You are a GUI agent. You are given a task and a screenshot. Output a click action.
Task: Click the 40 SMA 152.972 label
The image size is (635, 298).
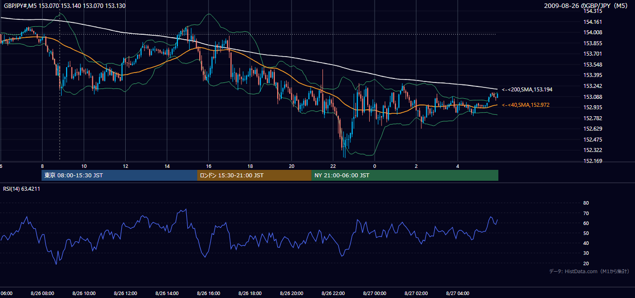click(526, 105)
